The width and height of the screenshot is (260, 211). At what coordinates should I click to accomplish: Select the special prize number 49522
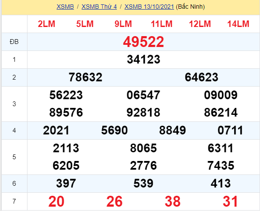(x=144, y=42)
